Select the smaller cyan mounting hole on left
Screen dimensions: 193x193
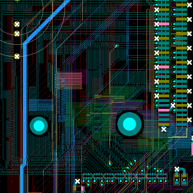point(39,126)
